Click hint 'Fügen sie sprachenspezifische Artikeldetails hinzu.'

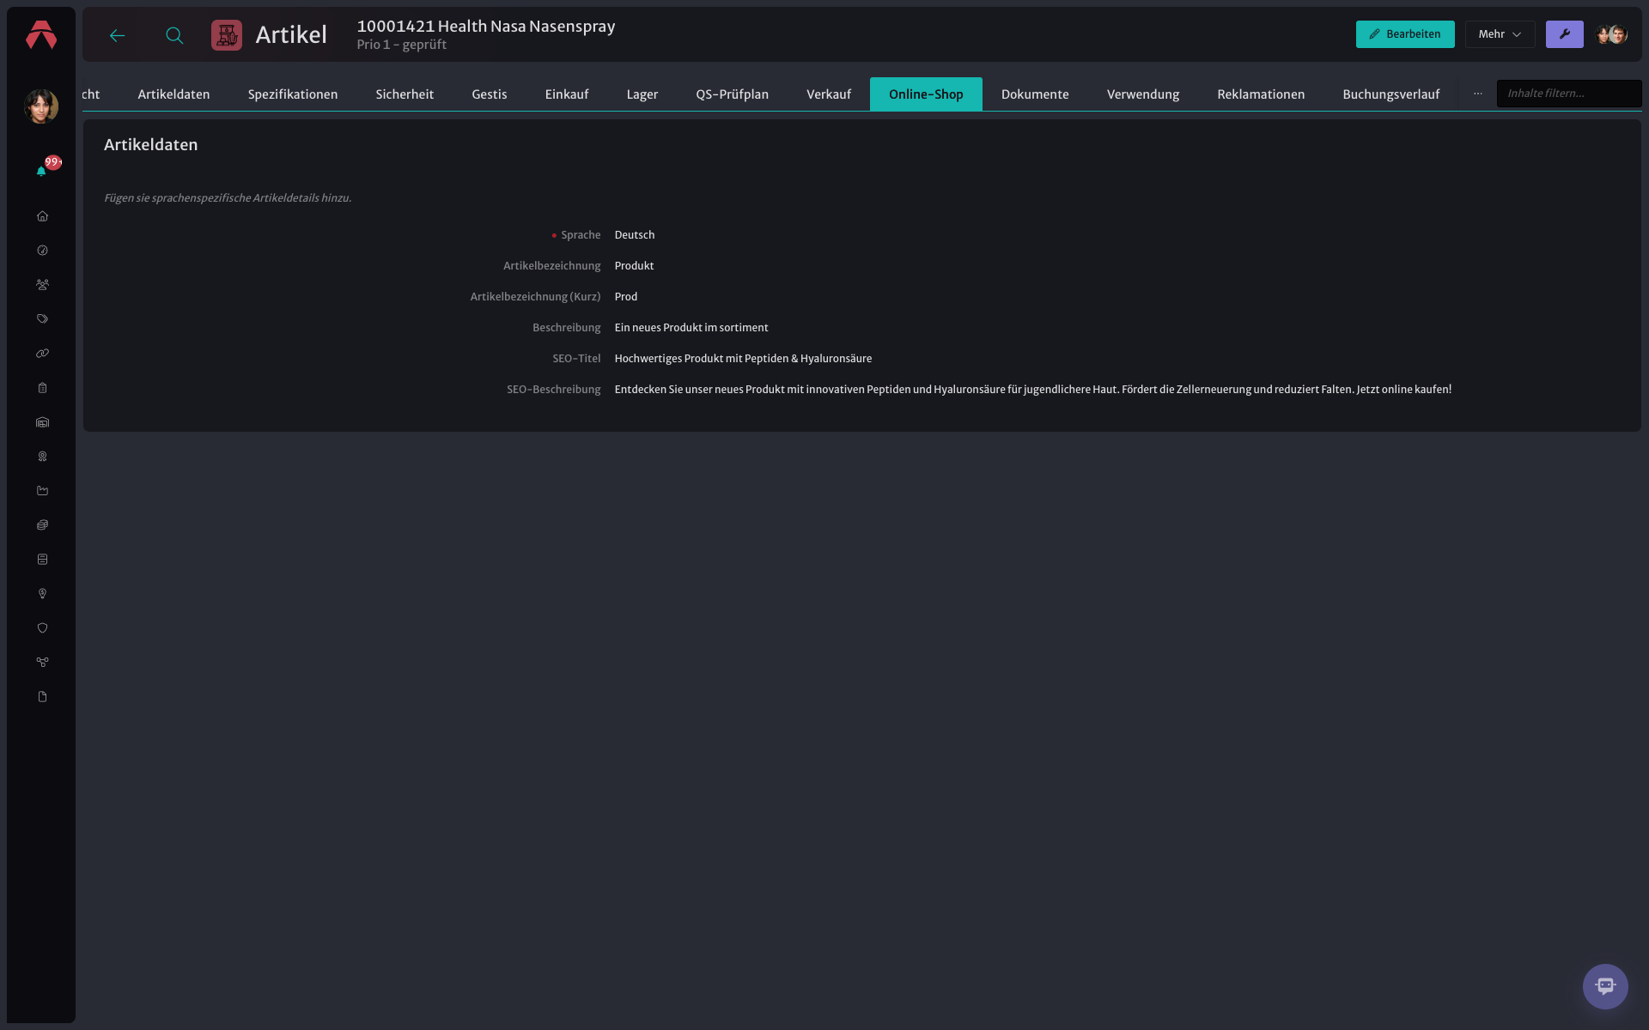(x=228, y=198)
